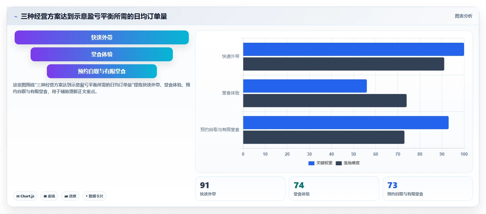Click the 预约自取与有限堂食 y-axis label
Viewport: 486px width, 214px height.
click(x=220, y=130)
